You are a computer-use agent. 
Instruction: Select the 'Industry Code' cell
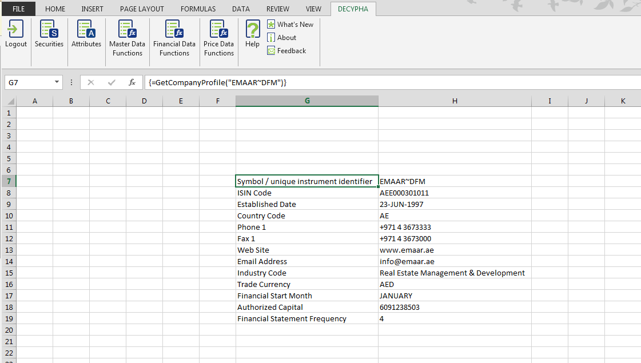(307, 273)
